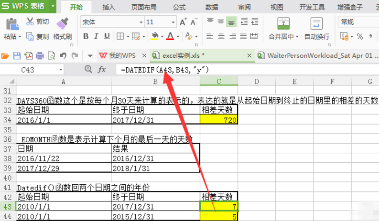Viewport: 379px width, 221px height.
Task: Open the borders dropdown arrow
Action: coord(128,37)
